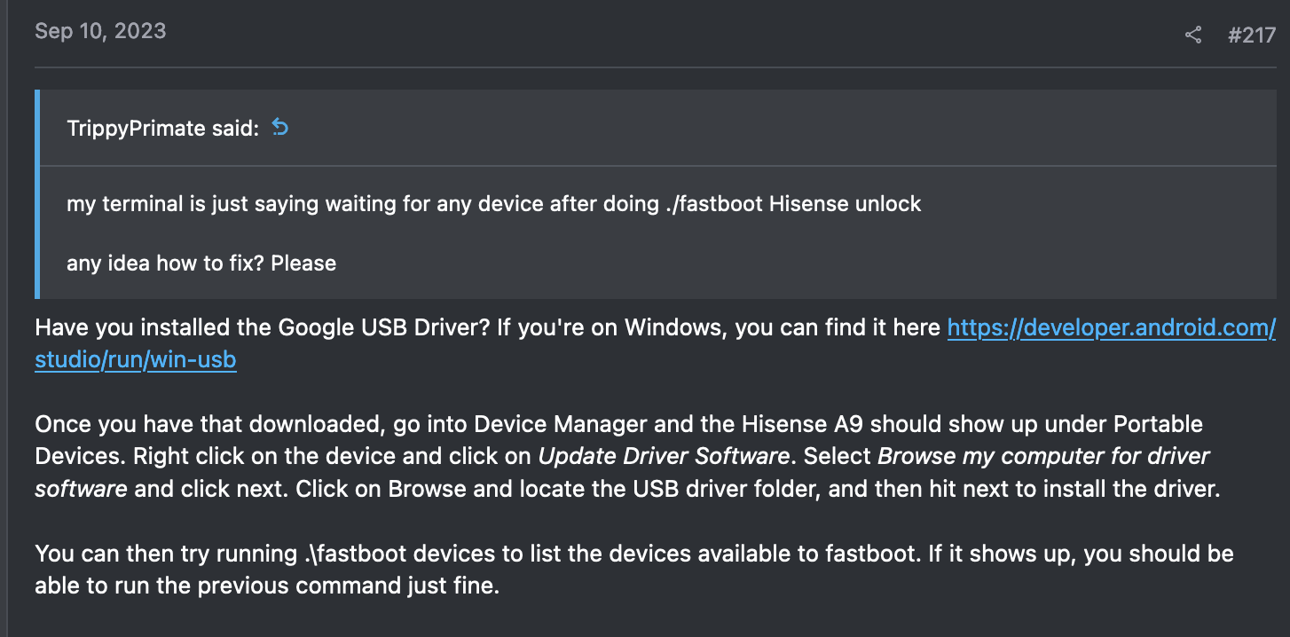This screenshot has width=1290, height=637.
Task: Open the developer.android.com USB driver link
Action: tap(1111, 328)
